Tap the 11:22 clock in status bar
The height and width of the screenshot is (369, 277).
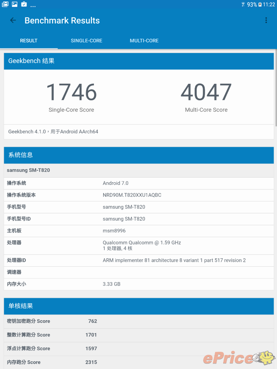tap(269, 5)
